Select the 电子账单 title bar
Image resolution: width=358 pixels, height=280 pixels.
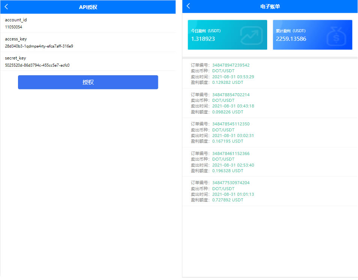269,6
